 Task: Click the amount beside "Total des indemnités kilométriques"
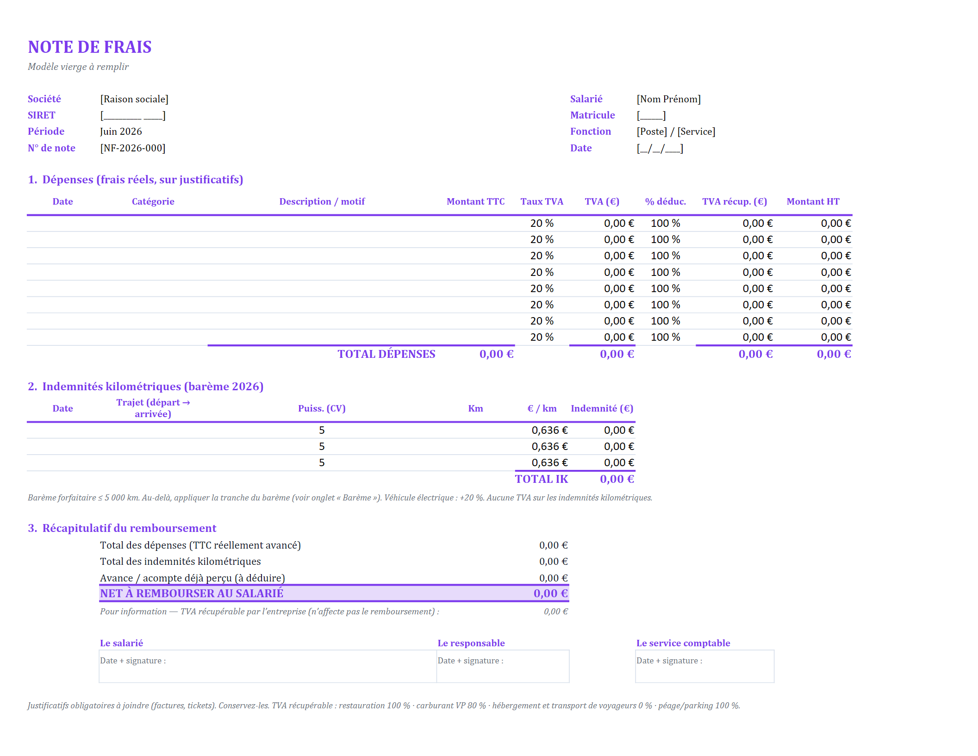coord(554,562)
